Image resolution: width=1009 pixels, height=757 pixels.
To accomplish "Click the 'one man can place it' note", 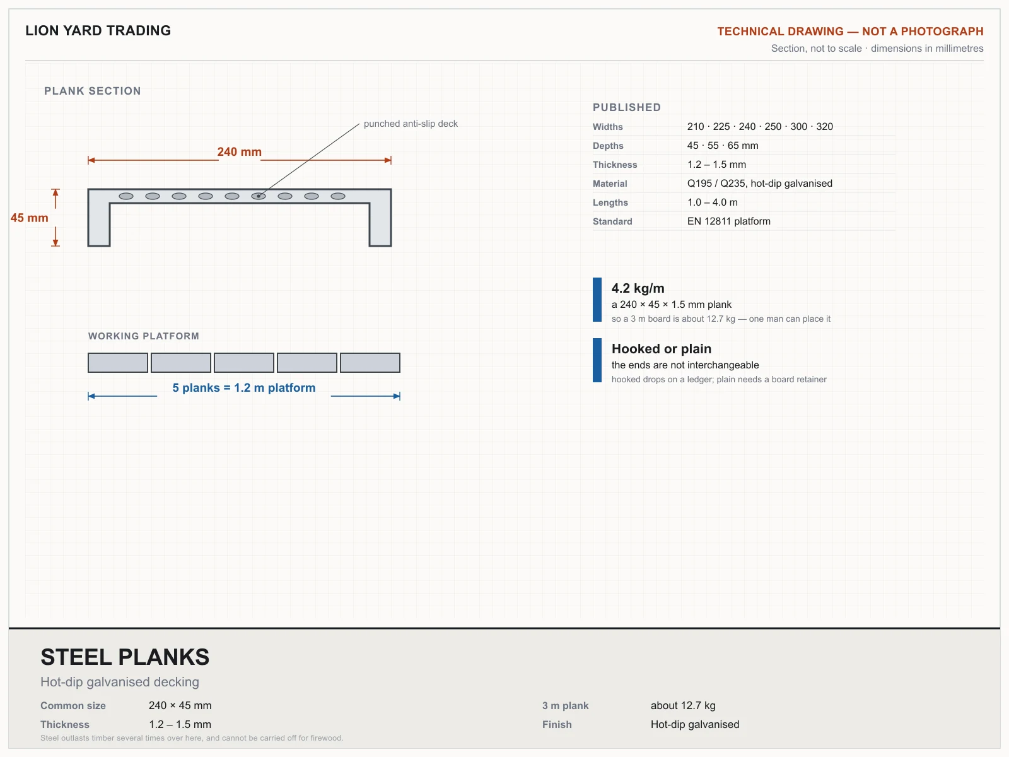I will coord(790,319).
